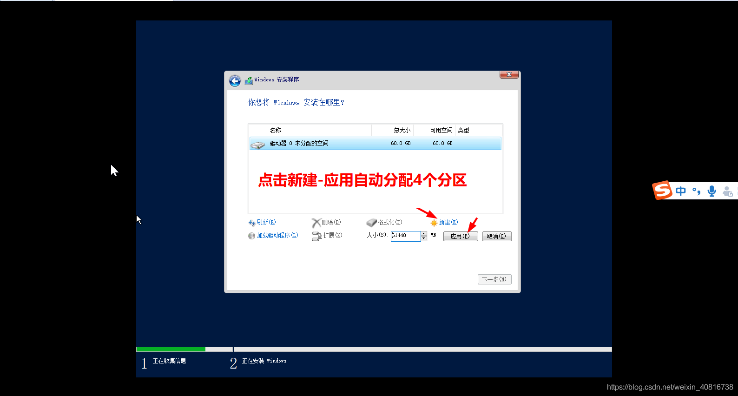
Task: Click the new (新建) star icon
Action: [x=434, y=223]
